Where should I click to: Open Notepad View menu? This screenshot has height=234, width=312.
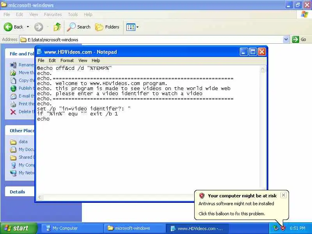[x=83, y=60]
